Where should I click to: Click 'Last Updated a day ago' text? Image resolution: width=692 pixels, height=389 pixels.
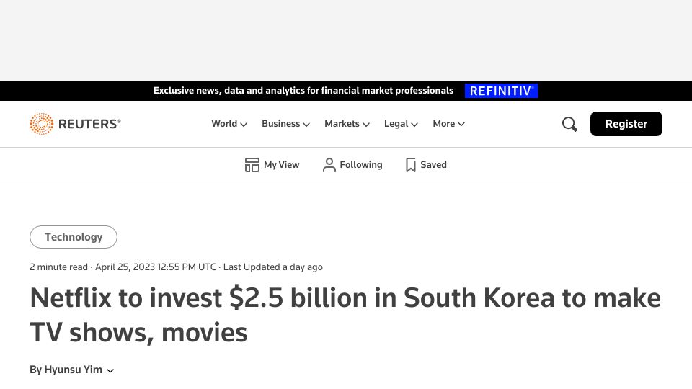click(x=272, y=267)
